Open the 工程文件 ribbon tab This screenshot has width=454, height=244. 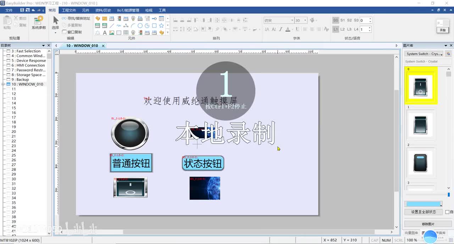point(69,10)
